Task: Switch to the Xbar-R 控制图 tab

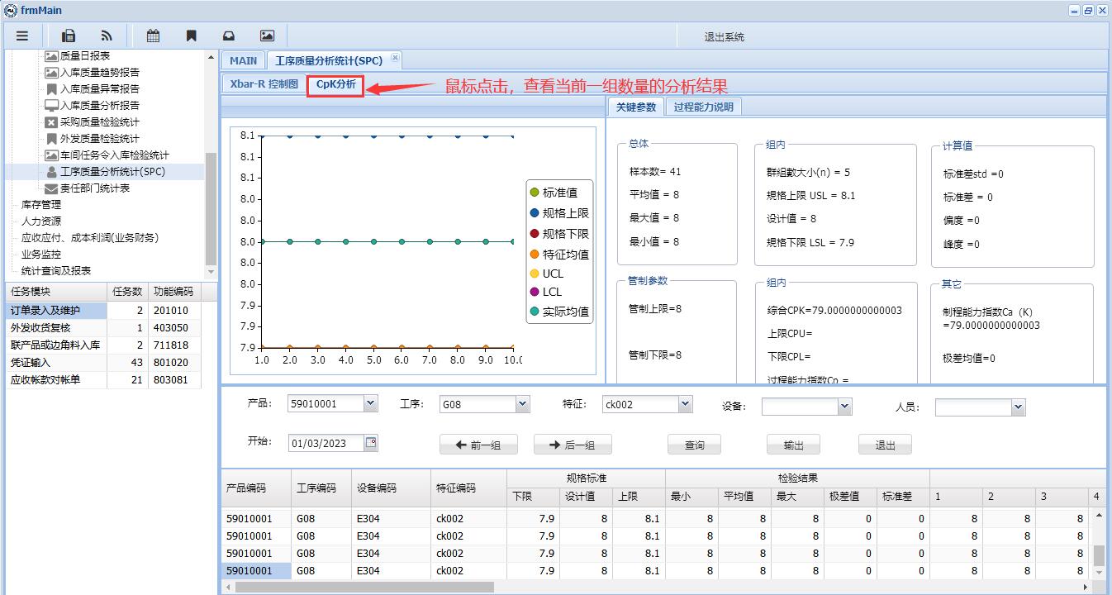Action: pos(264,84)
